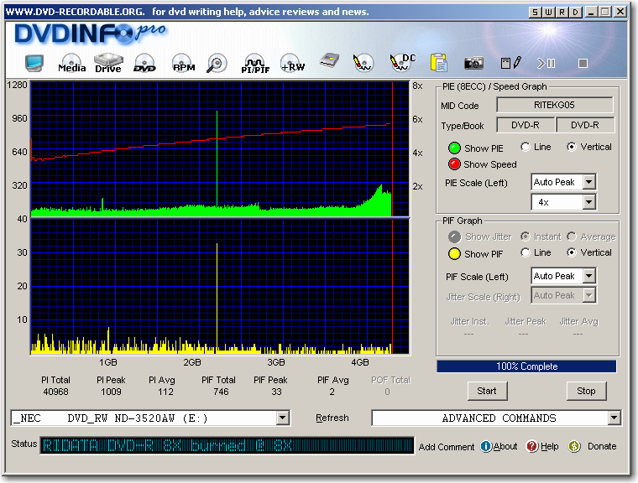The width and height of the screenshot is (638, 483).
Task: Click the DC disc toolbar icon
Action: 402,63
